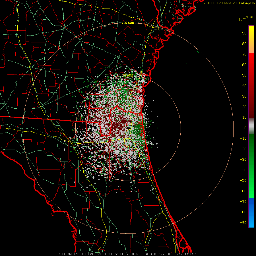Click the bright red segment of the color bar

251,85
